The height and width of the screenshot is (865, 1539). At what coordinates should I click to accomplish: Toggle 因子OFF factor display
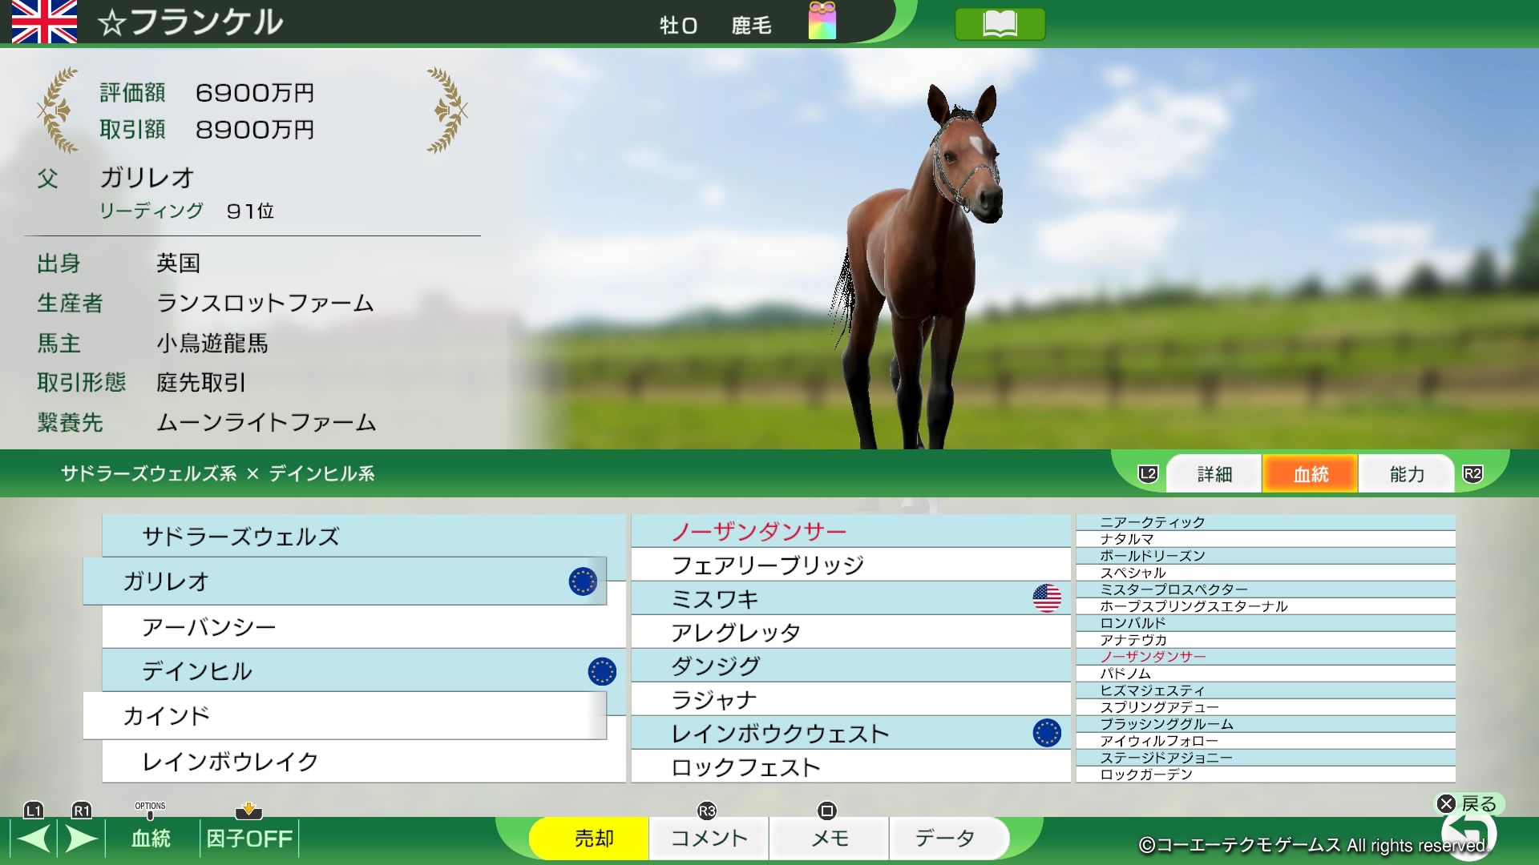(249, 839)
